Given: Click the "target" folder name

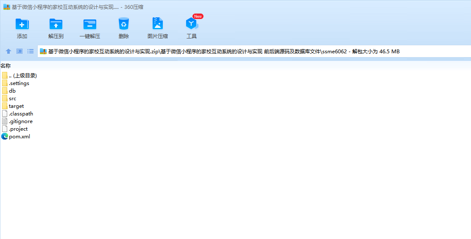Looking at the screenshot, I should click(16, 106).
